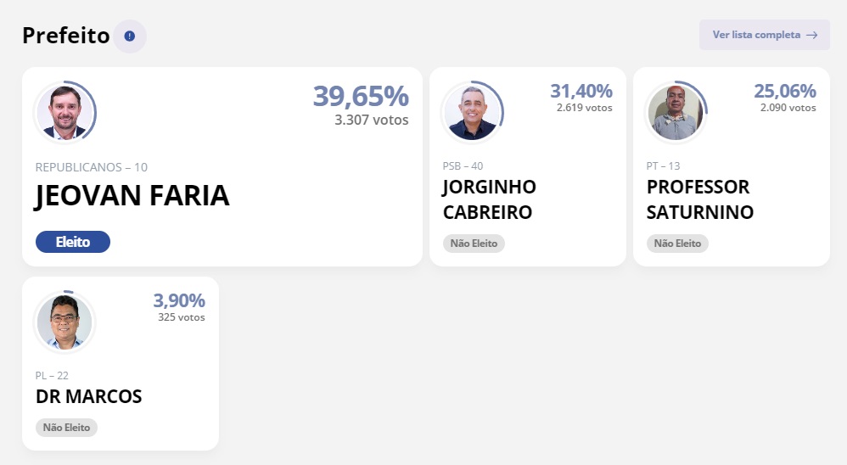Click Não Eleito badge under Dr Marcos
Viewport: 847px width, 465px height.
point(66,428)
